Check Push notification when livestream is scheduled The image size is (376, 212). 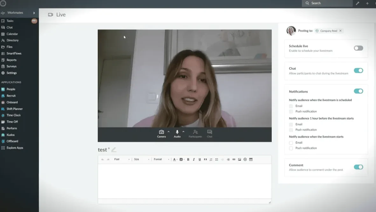pyautogui.click(x=291, y=111)
